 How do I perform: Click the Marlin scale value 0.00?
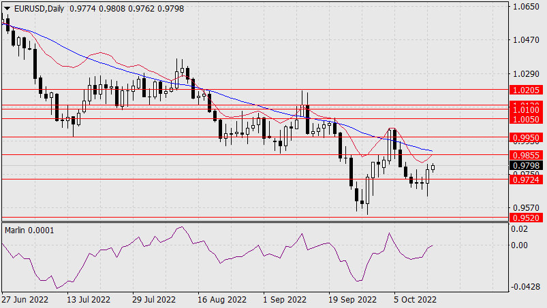[x=519, y=245]
